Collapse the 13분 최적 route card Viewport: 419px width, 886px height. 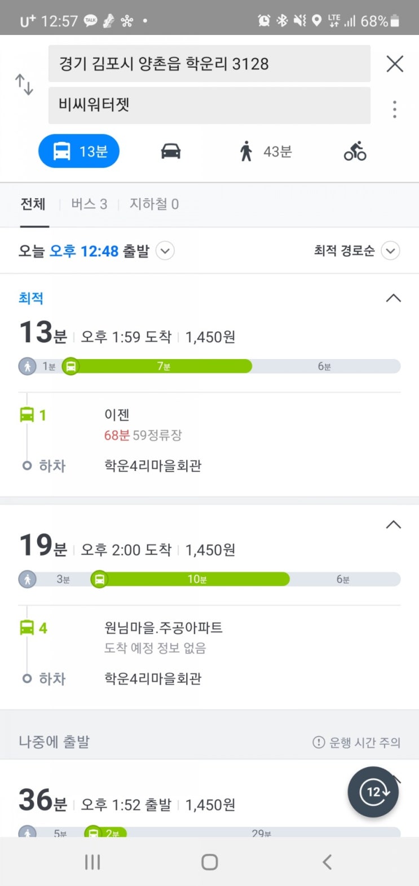(x=393, y=298)
